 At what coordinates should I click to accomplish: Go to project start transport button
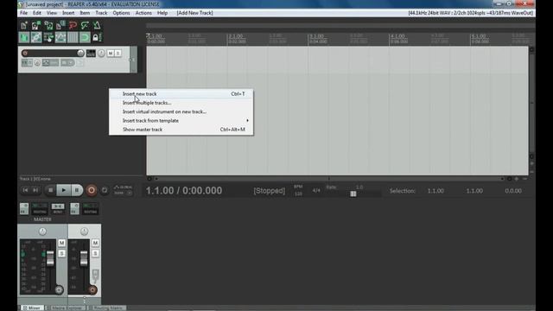pyautogui.click(x=25, y=190)
